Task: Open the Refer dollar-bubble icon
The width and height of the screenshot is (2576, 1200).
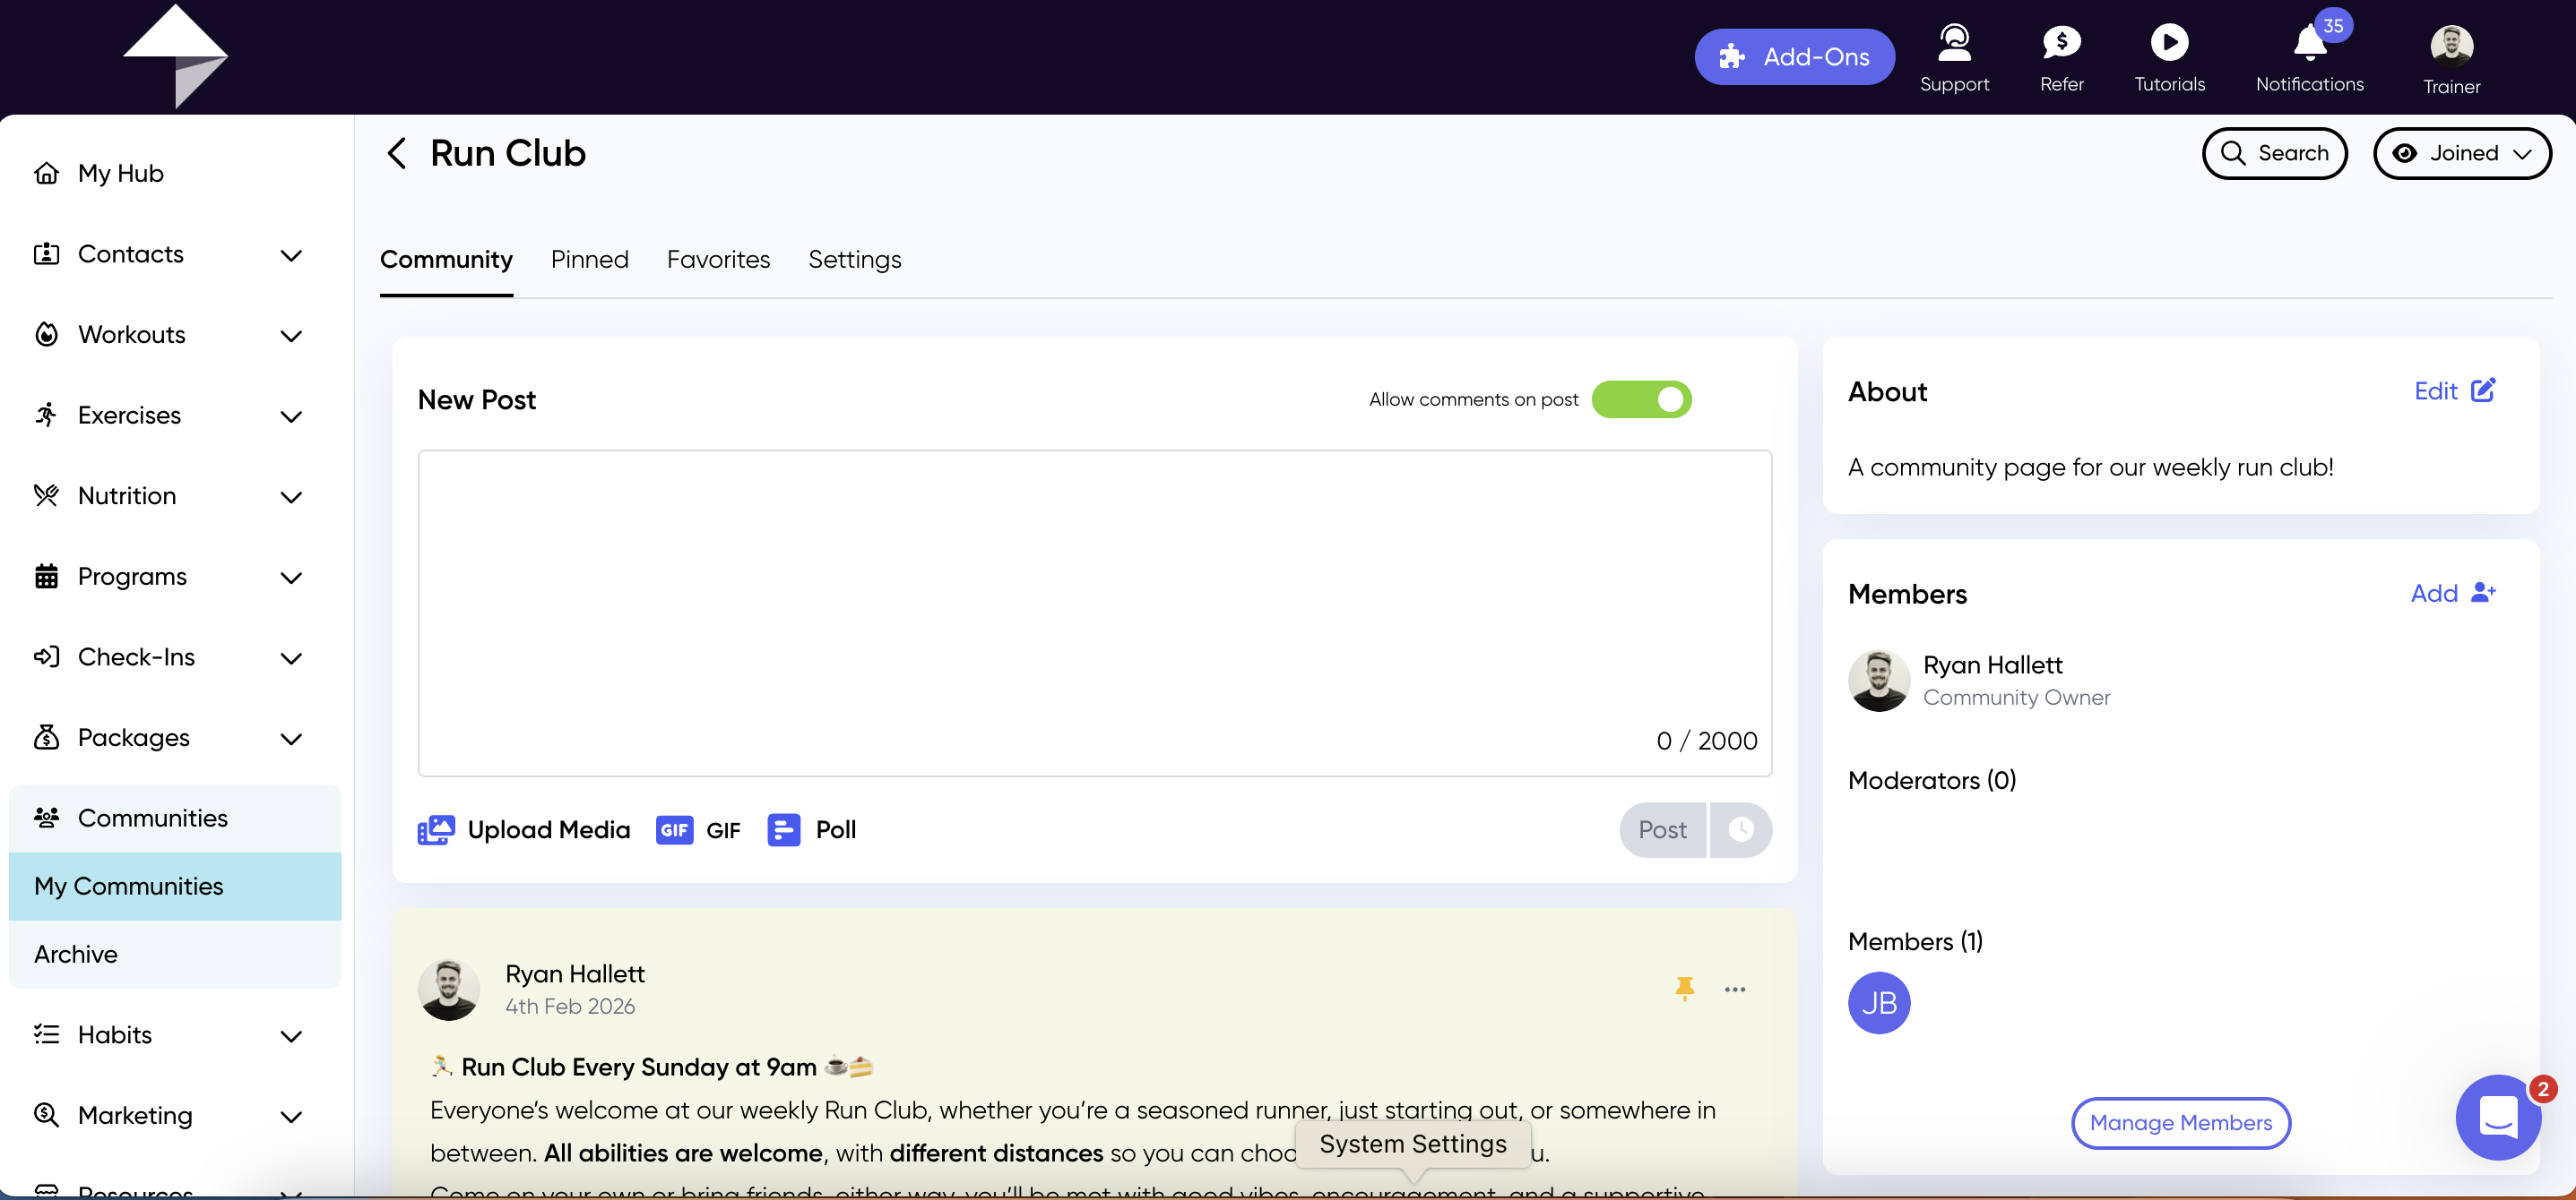Action: [x=2061, y=42]
